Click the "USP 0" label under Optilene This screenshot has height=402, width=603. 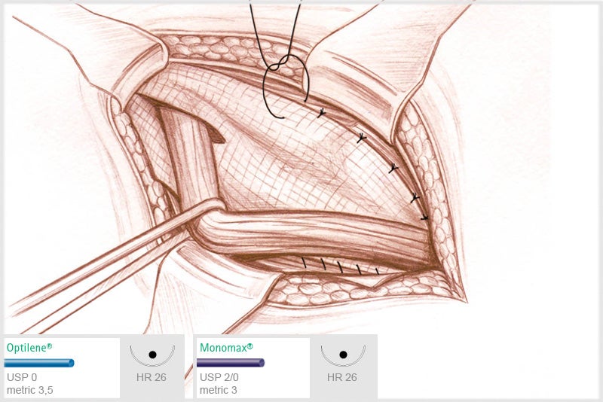(x=22, y=377)
